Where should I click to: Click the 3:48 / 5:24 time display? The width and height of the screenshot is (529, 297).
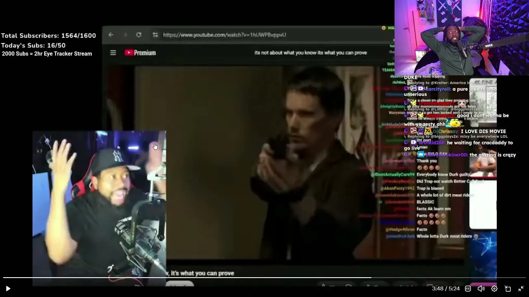[x=446, y=289]
